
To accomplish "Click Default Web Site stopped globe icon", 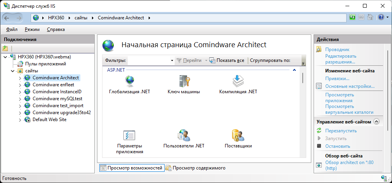I will click(x=28, y=120).
